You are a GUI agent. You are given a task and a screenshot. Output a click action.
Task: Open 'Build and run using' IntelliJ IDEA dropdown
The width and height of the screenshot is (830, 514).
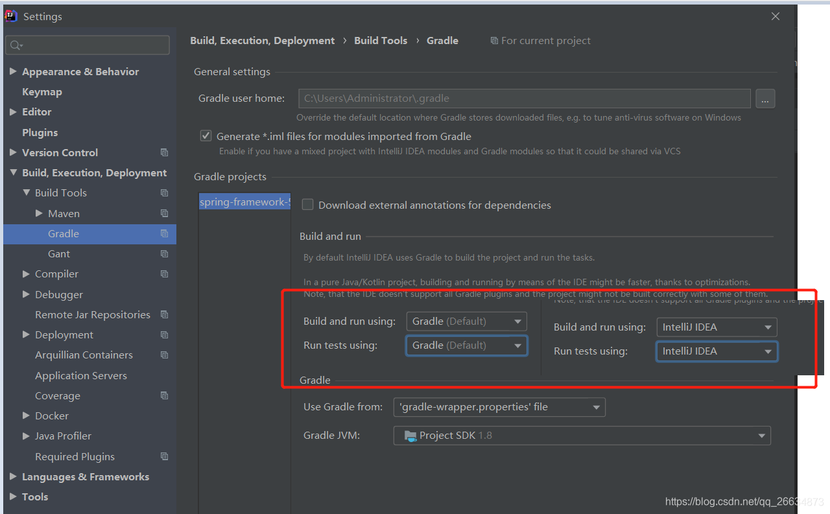(x=717, y=327)
